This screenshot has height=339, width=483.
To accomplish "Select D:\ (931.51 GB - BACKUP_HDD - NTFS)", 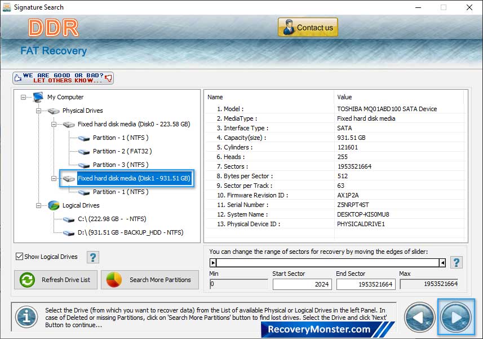I will click(x=130, y=232).
